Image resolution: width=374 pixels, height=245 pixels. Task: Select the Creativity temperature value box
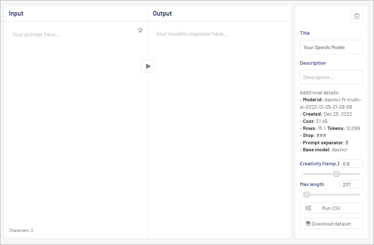click(x=351, y=164)
